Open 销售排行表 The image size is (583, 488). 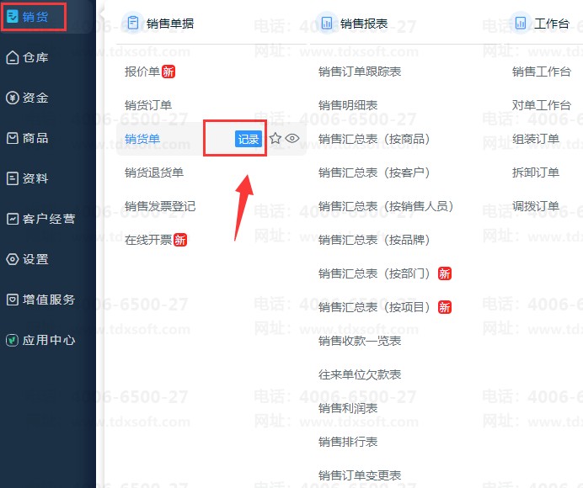tap(348, 442)
